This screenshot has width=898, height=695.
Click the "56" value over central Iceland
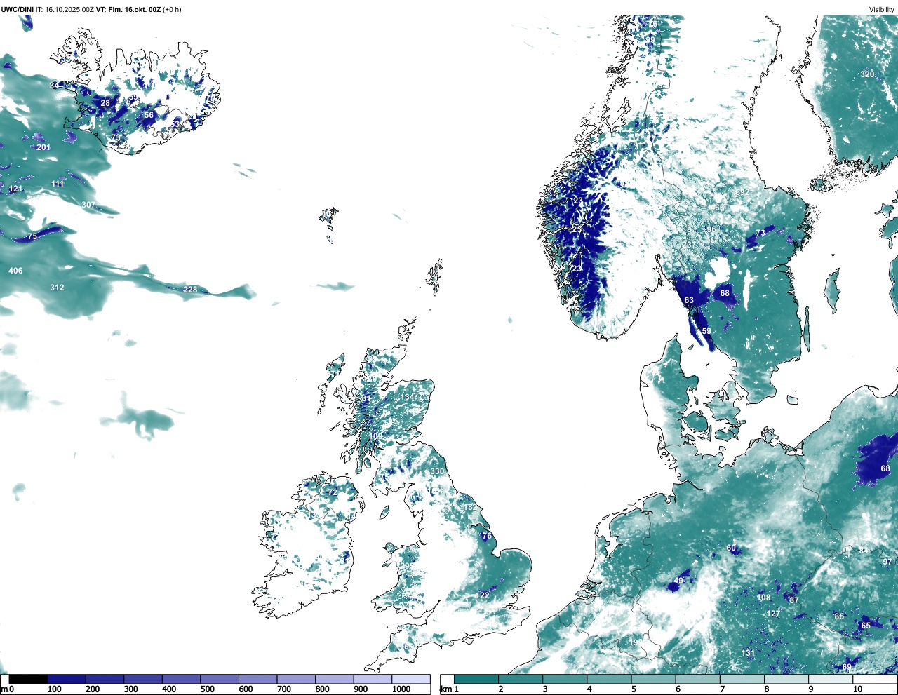coord(149,116)
